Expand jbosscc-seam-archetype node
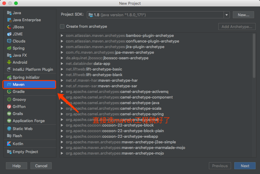This screenshot has width=260, height=174. tap(62, 58)
